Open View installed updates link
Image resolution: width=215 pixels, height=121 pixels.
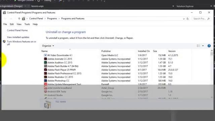coord(18,37)
